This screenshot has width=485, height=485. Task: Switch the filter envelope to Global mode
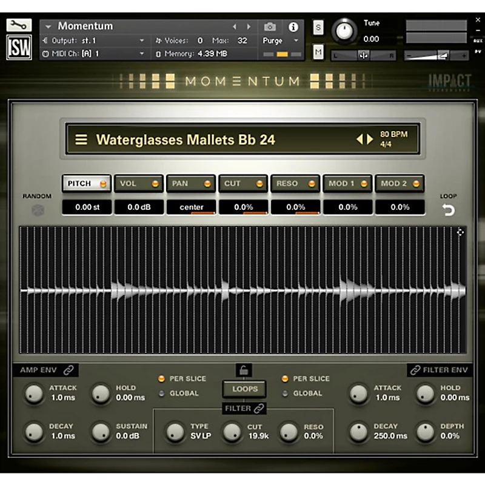[284, 393]
